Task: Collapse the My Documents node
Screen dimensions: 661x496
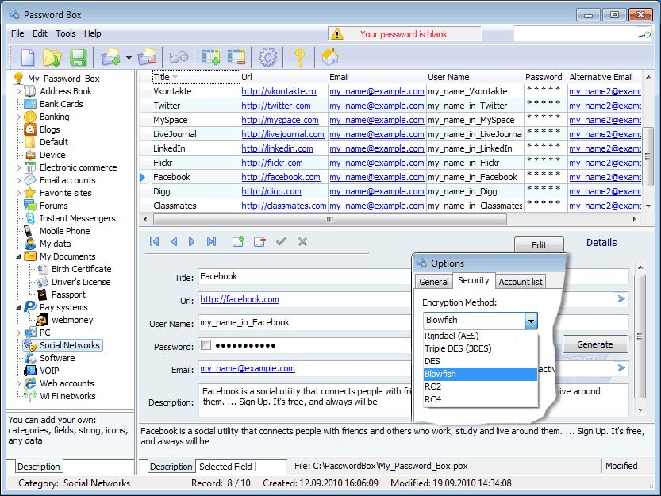Action: click(x=18, y=256)
